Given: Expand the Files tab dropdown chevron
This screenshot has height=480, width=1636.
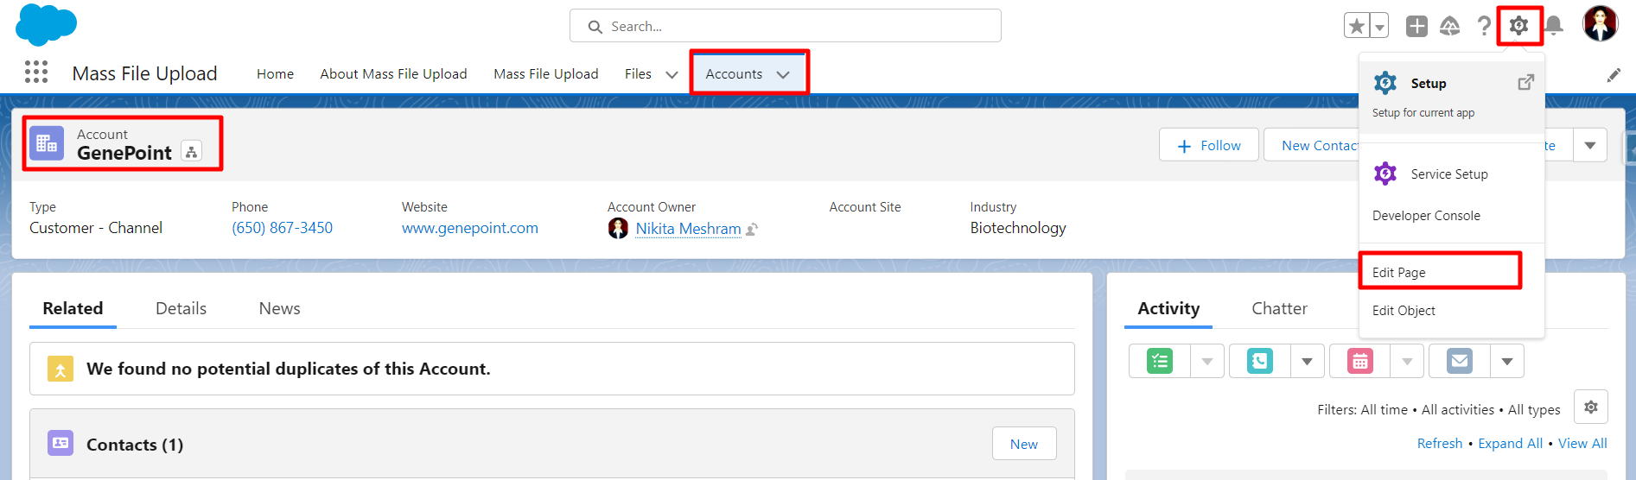Looking at the screenshot, I should coord(672,74).
